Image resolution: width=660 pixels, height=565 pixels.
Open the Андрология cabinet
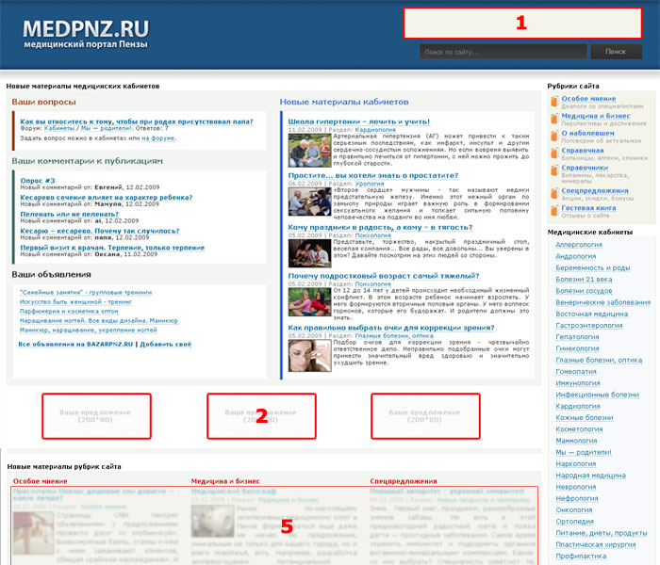(576, 256)
